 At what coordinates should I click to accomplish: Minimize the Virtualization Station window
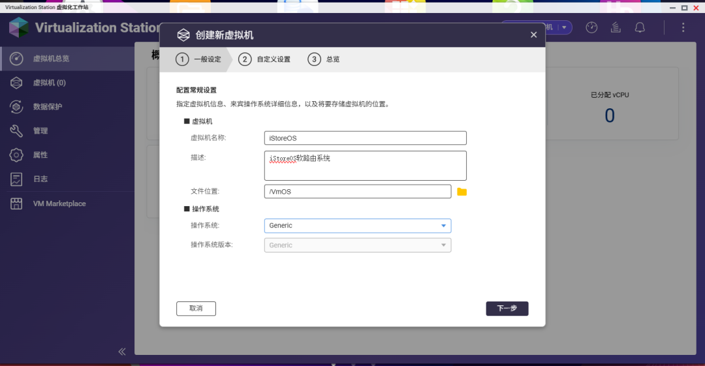click(672, 8)
